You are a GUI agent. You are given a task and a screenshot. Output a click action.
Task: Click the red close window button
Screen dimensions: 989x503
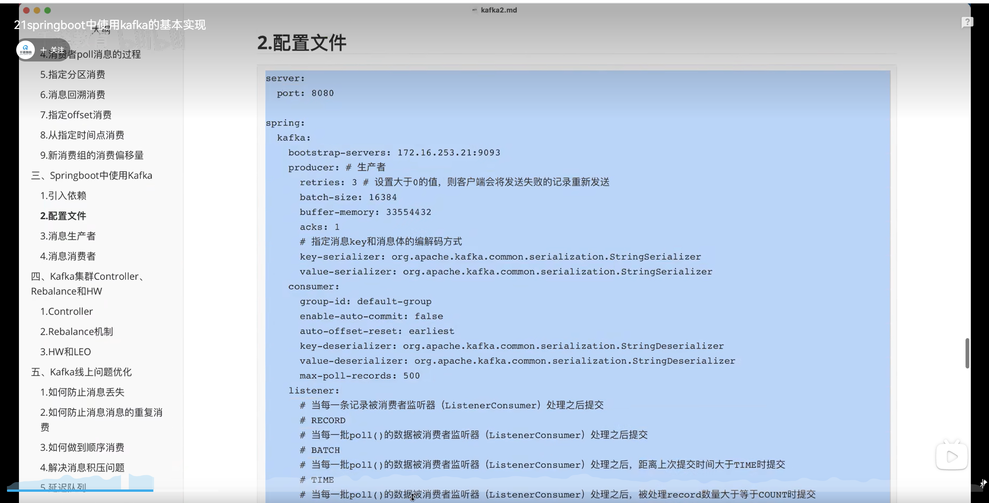coord(26,10)
